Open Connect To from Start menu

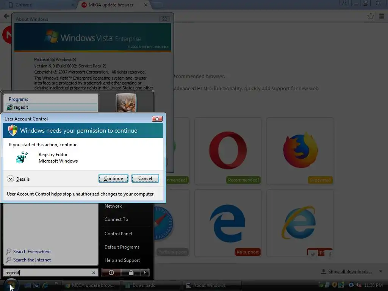pos(116,219)
